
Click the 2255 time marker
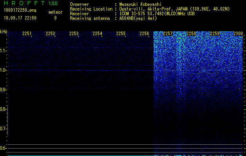[121, 34]
